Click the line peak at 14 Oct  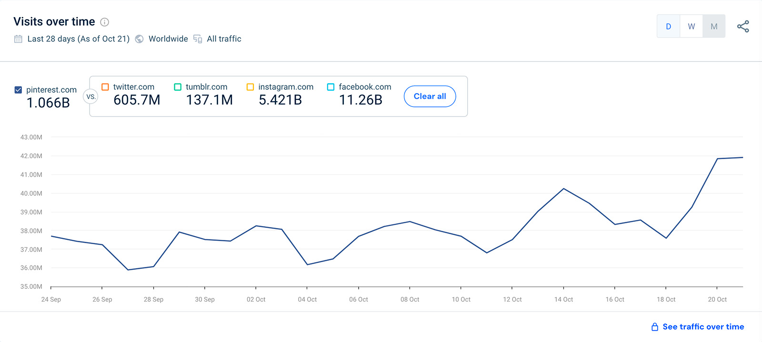tap(564, 189)
